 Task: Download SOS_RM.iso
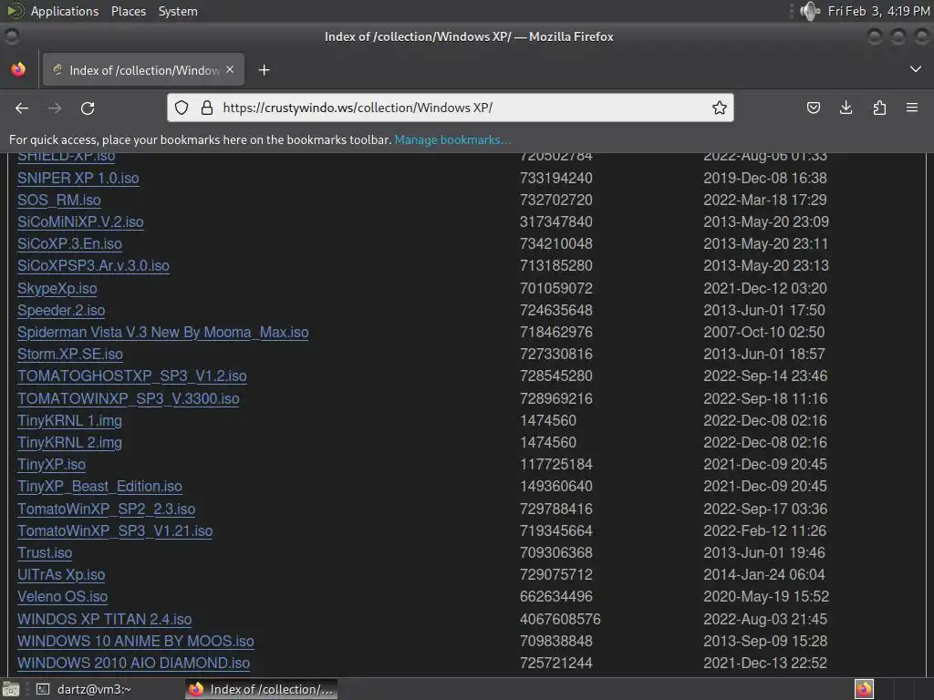tap(59, 200)
